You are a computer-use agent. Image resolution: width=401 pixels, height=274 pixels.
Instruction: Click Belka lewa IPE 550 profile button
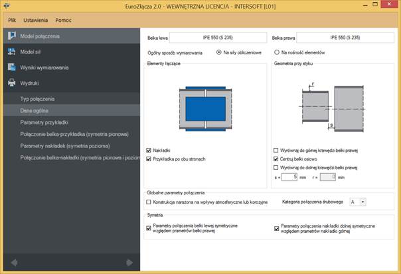218,38
